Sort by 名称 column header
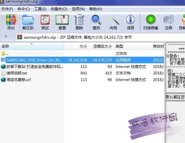 (x=32, y=46)
